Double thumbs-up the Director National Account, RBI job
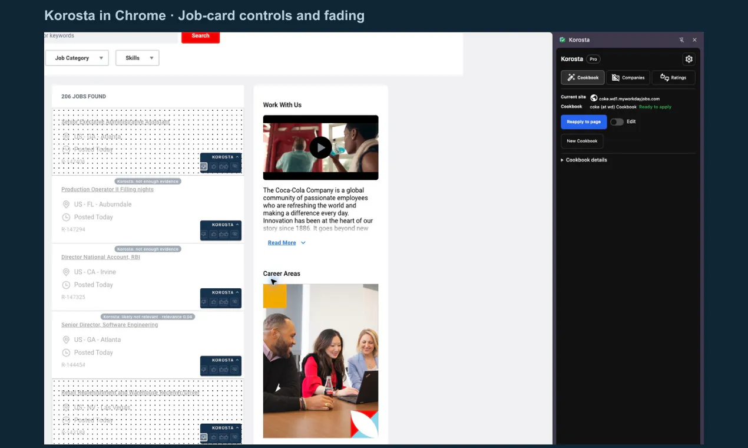The height and width of the screenshot is (448, 748). point(224,302)
